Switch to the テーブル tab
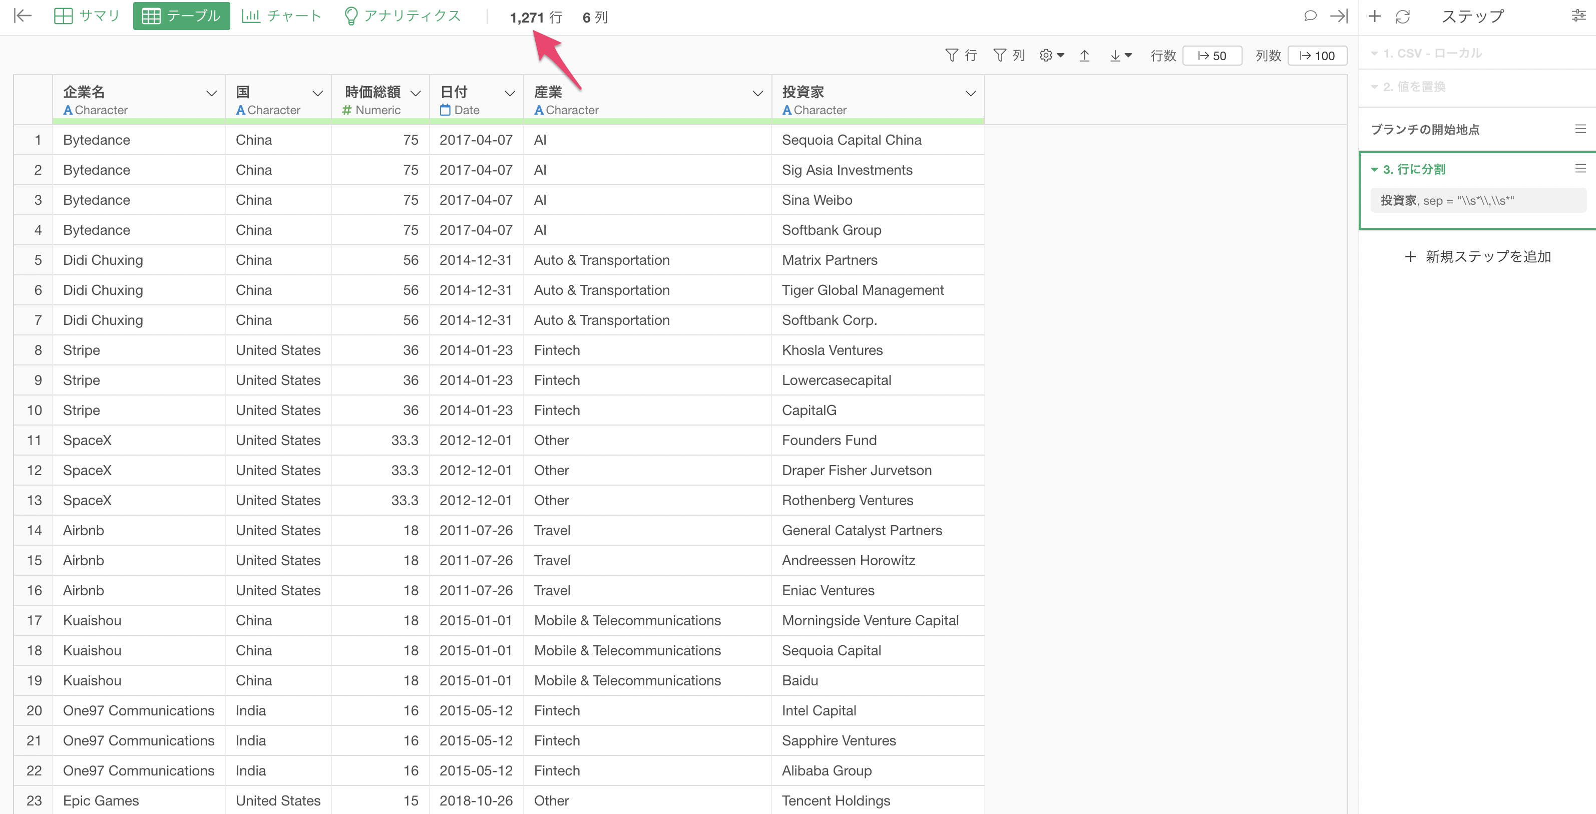Image resolution: width=1596 pixels, height=814 pixels. tap(182, 16)
